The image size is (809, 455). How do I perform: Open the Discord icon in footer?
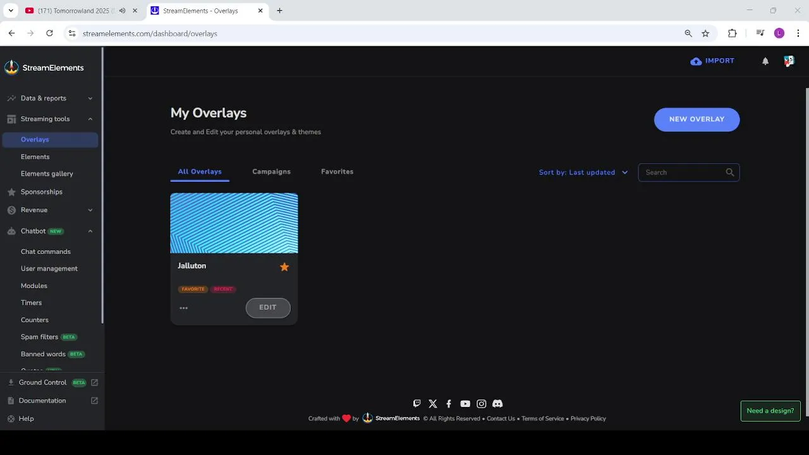click(497, 403)
